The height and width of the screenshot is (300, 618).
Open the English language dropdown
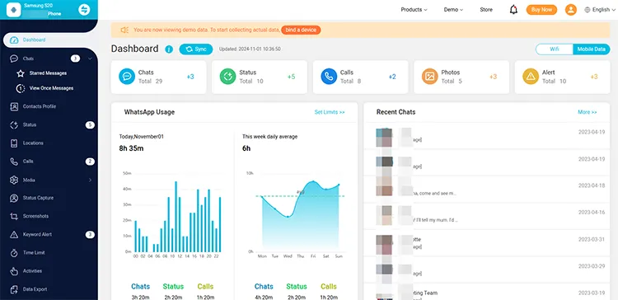[600, 10]
